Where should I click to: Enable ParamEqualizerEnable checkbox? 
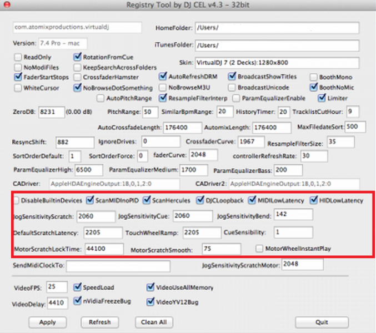tap(236, 98)
